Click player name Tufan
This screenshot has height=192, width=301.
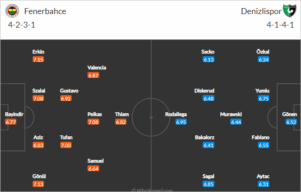[66, 137]
